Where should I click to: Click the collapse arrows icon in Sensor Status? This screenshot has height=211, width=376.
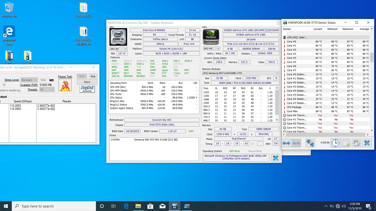pos(296,143)
